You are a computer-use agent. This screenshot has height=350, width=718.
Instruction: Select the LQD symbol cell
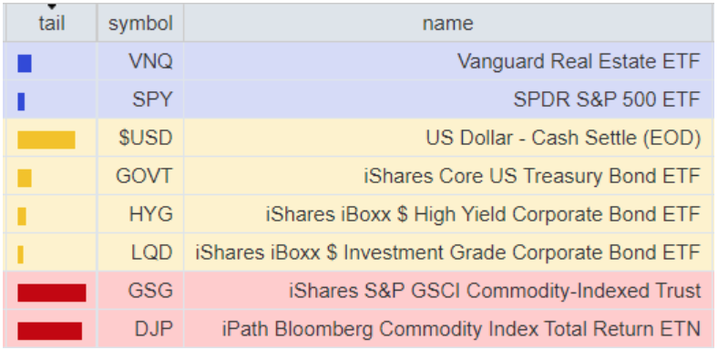tap(140, 252)
